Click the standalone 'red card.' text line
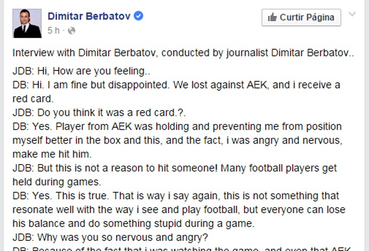 click(33, 99)
